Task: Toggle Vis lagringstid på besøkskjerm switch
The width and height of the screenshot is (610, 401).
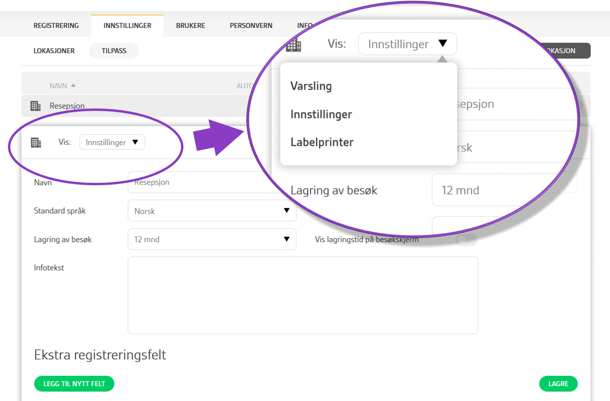Action: pyautogui.click(x=466, y=240)
